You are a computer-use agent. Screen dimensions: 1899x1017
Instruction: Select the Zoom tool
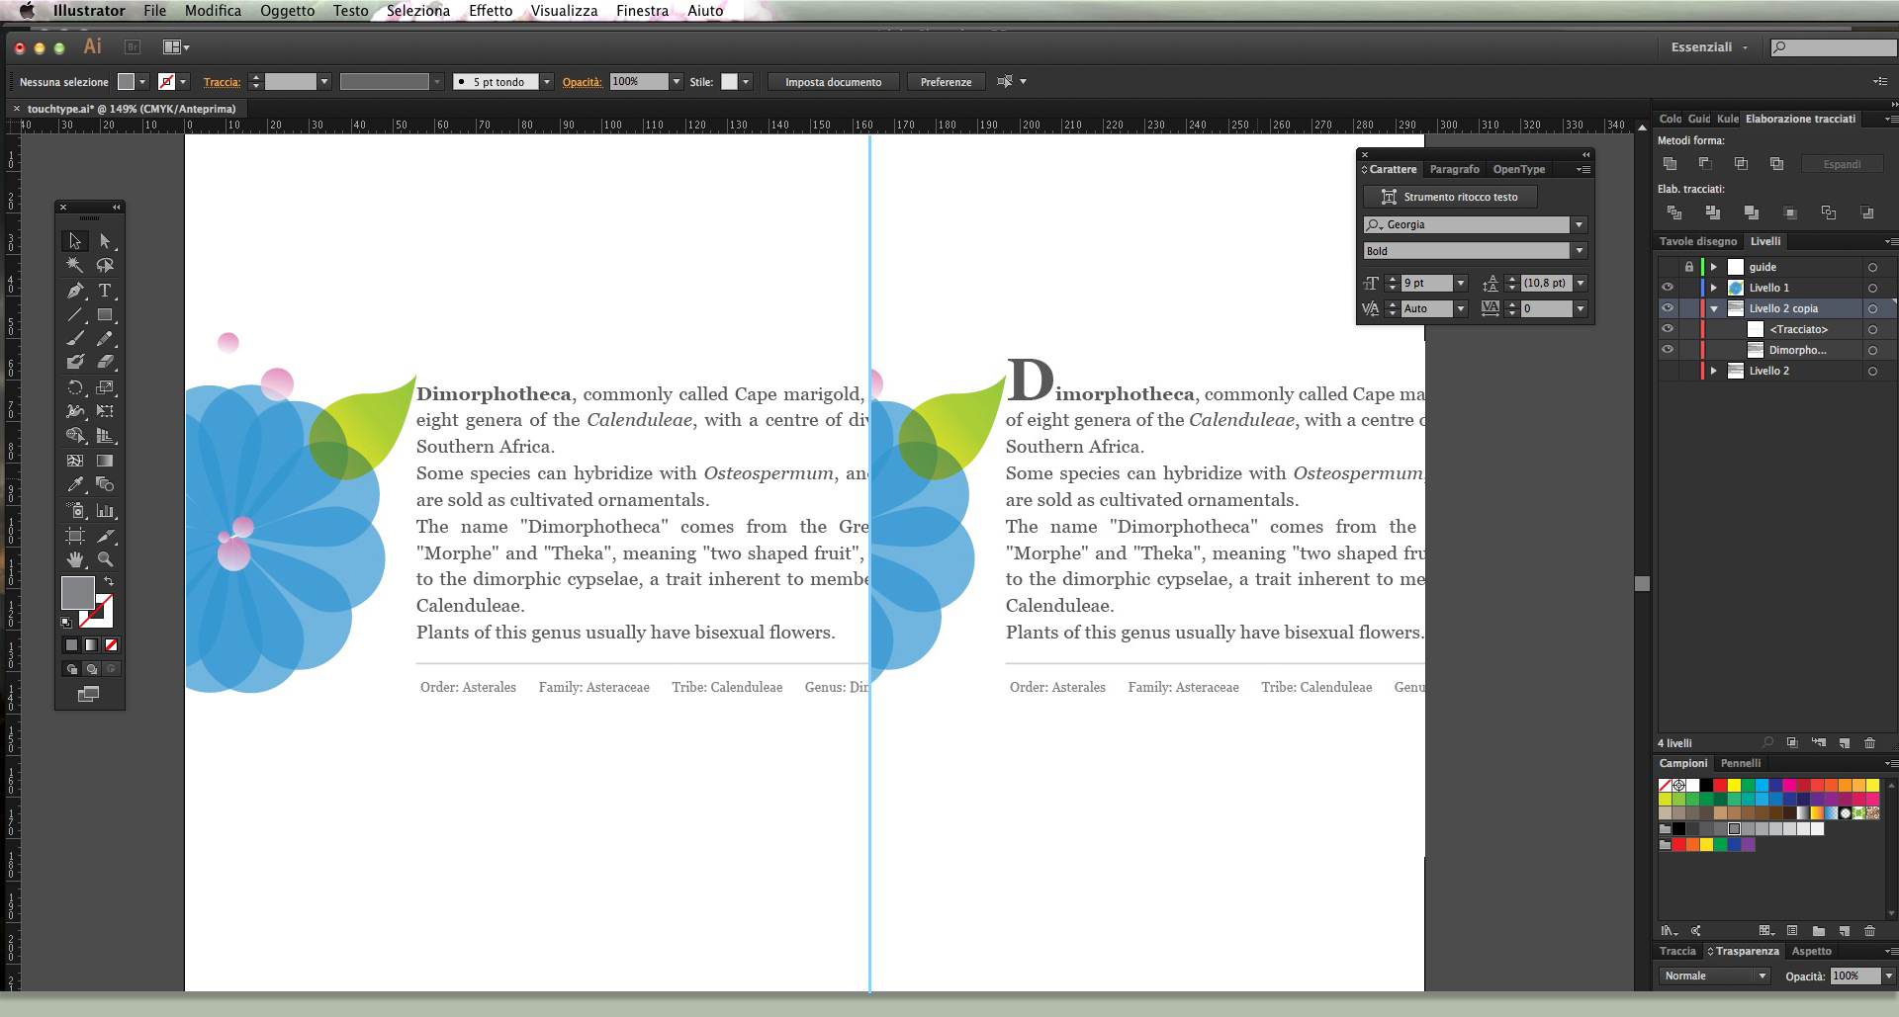[105, 559]
